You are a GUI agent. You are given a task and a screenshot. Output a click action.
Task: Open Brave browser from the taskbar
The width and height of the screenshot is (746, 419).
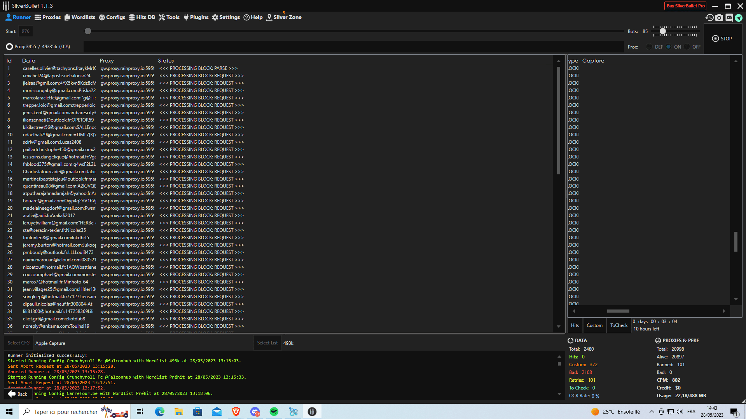236,412
